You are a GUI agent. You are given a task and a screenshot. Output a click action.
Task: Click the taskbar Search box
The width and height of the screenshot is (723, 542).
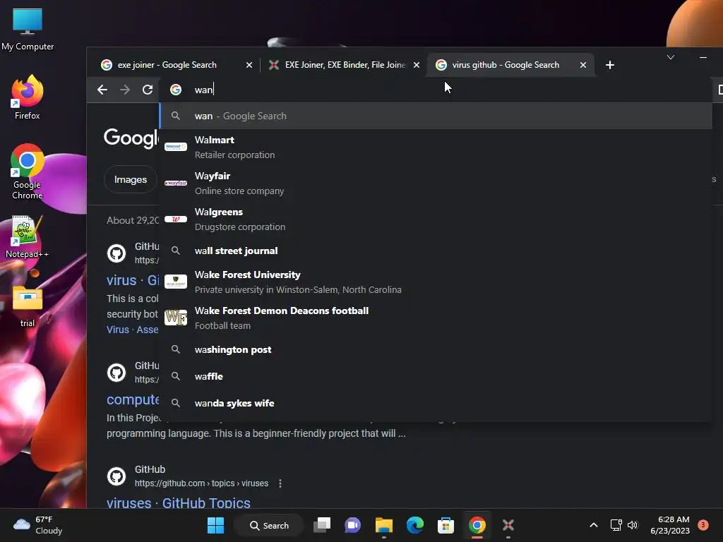tap(269, 525)
